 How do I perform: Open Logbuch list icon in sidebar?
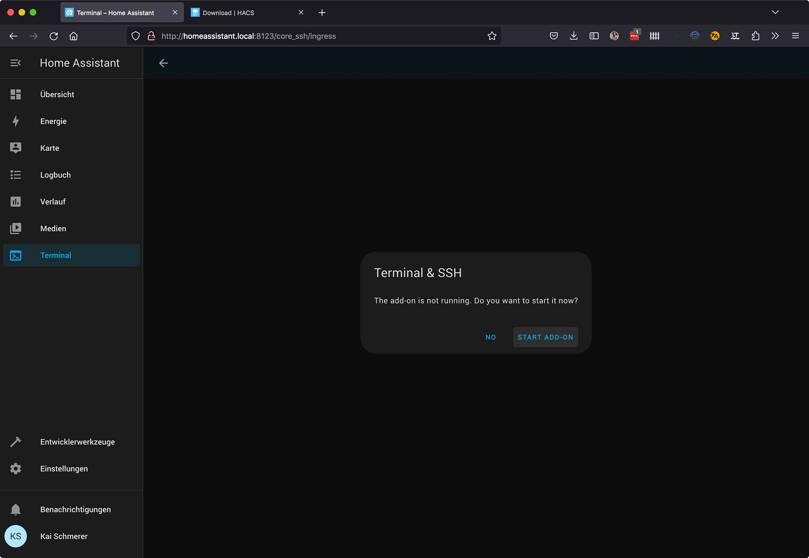click(16, 175)
